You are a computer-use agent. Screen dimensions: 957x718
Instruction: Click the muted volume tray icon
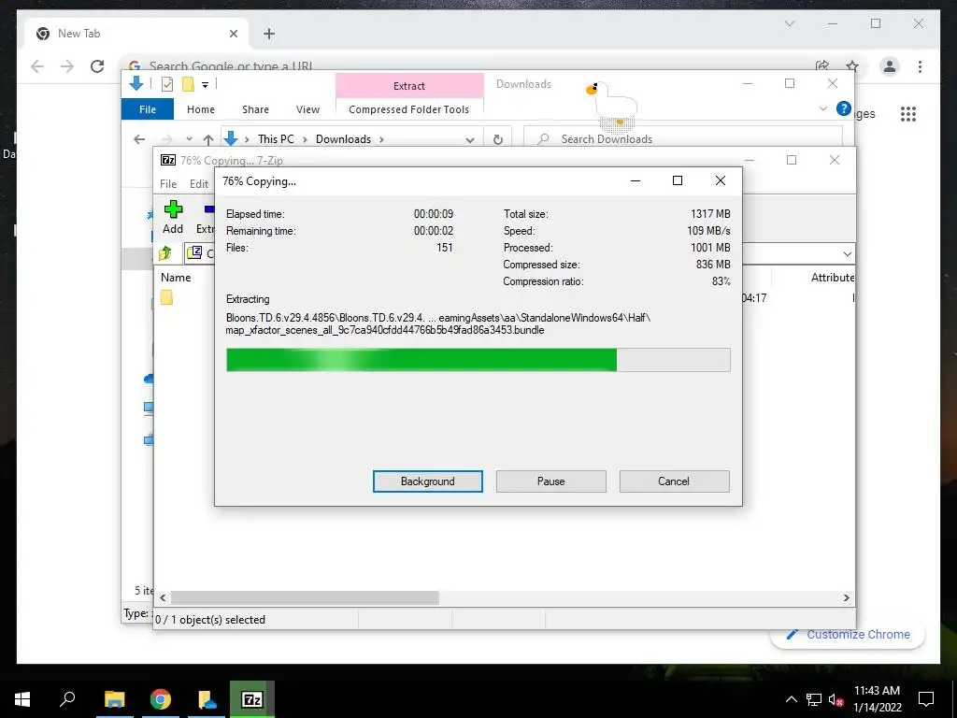tap(836, 699)
